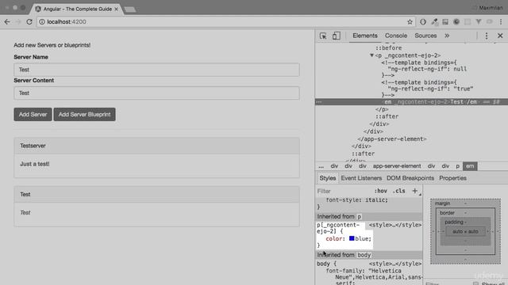508x285 pixels.
Task: Toggle the .cls class editor
Action: tap(398, 191)
